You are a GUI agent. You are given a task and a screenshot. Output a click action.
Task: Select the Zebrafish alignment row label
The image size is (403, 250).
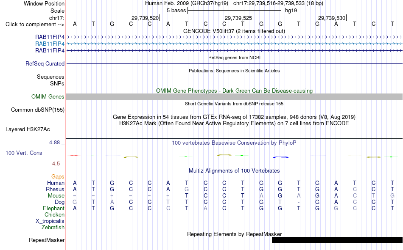tap(53, 228)
